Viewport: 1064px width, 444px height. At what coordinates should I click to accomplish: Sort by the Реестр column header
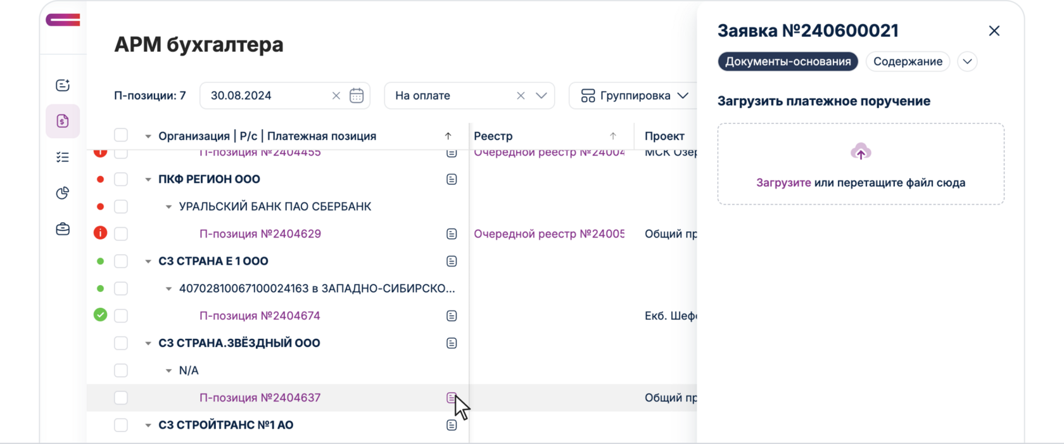point(493,136)
